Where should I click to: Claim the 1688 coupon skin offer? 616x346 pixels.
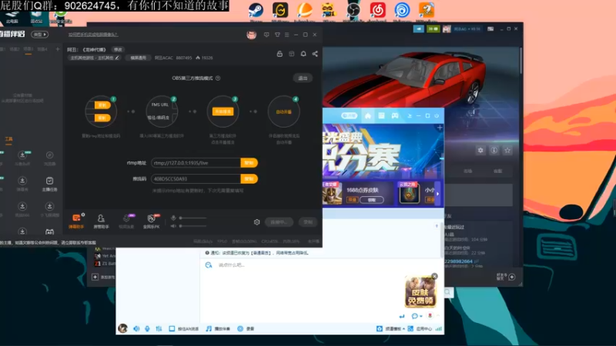371,200
